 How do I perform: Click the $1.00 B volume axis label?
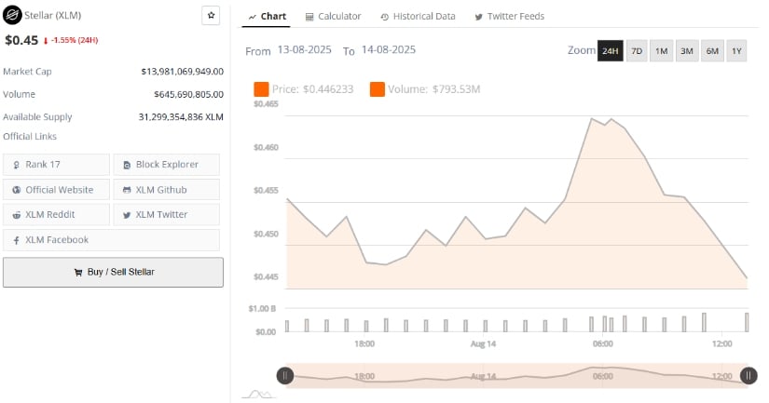(262, 309)
